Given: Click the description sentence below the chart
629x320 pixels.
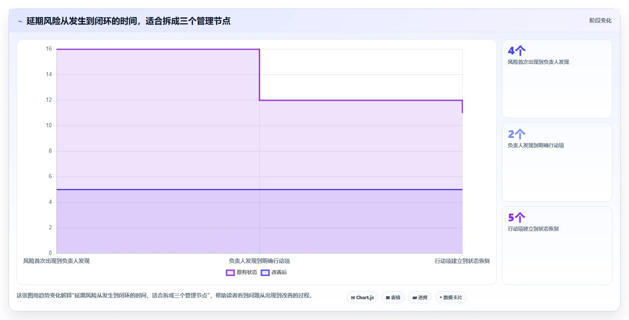Looking at the screenshot, I should click(x=164, y=295).
